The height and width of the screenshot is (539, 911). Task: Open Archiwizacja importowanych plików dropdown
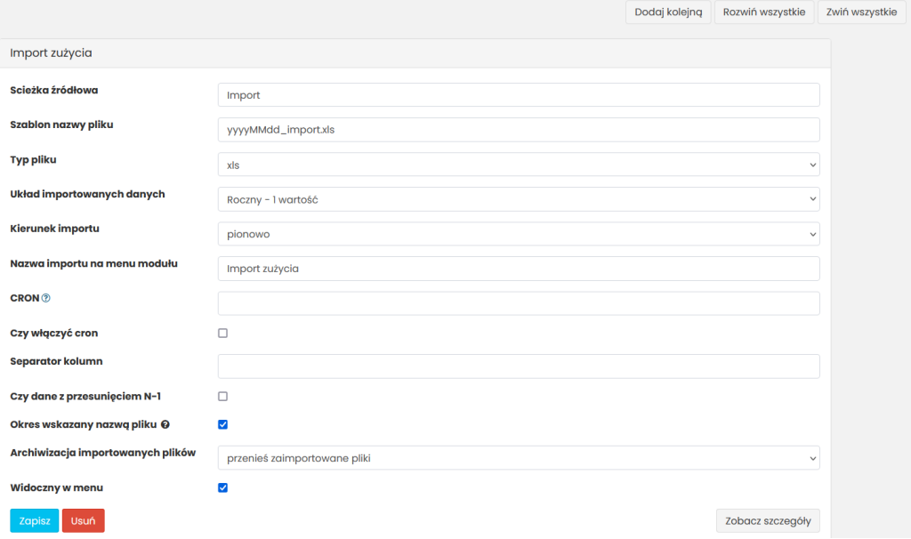pos(518,458)
